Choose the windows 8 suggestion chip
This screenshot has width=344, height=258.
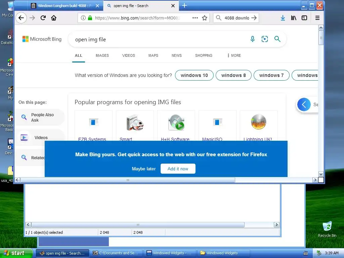233,75
